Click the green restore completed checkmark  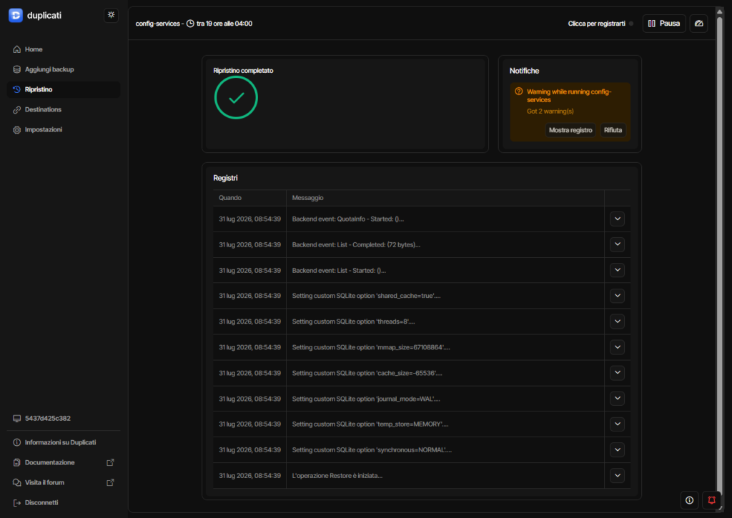coord(236,98)
